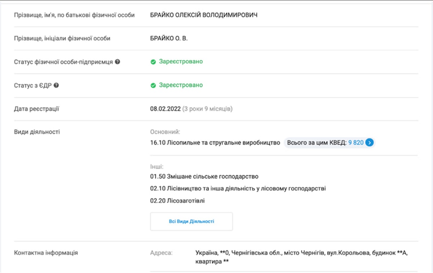The height and width of the screenshot is (273, 433).
Task: Click the Чернігів address text
Action: 301,253
